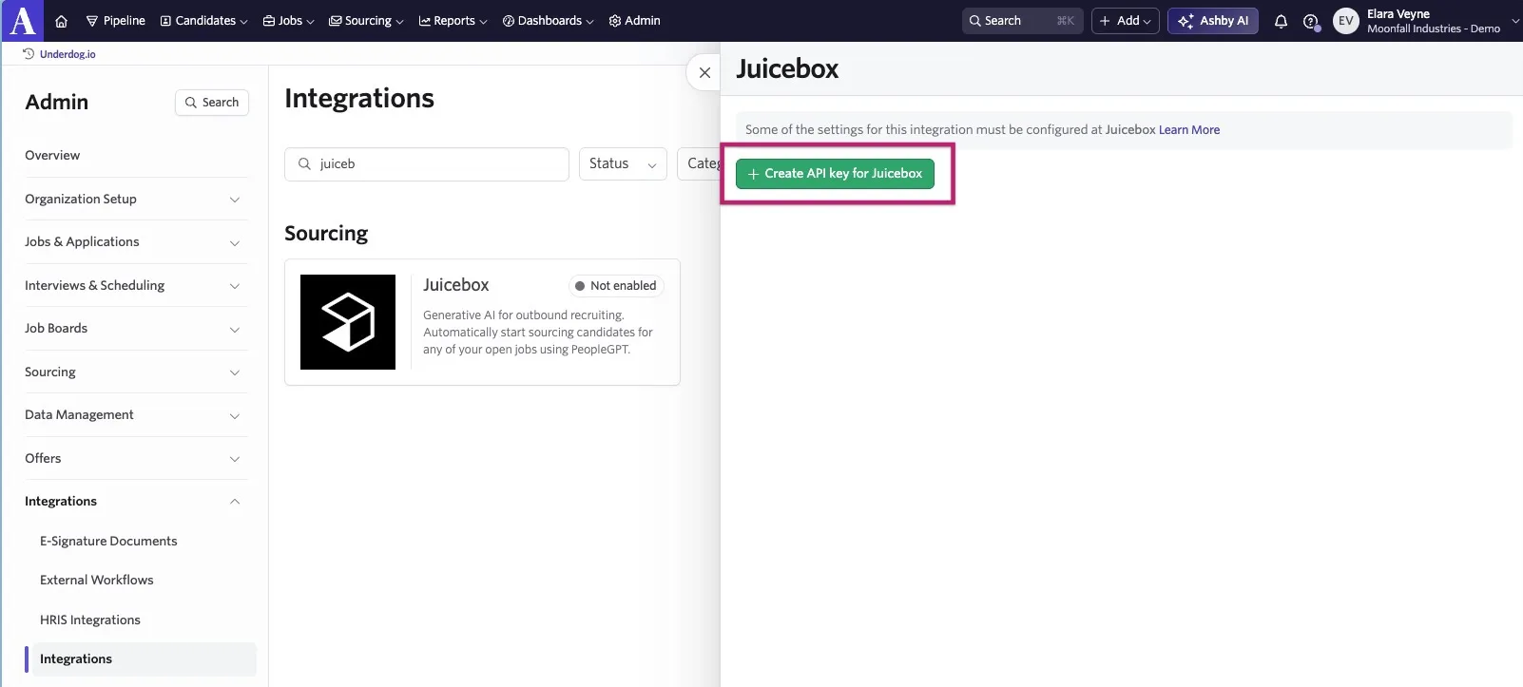Open the Reports menu
Image resolution: width=1523 pixels, height=687 pixels.
tap(453, 21)
